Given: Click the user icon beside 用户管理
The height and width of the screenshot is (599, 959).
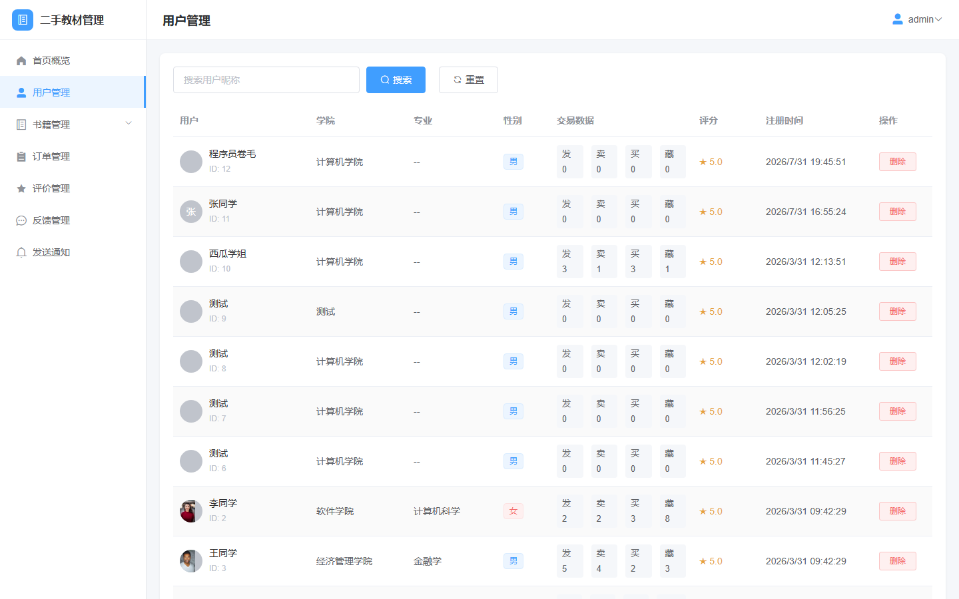Looking at the screenshot, I should pyautogui.click(x=21, y=93).
